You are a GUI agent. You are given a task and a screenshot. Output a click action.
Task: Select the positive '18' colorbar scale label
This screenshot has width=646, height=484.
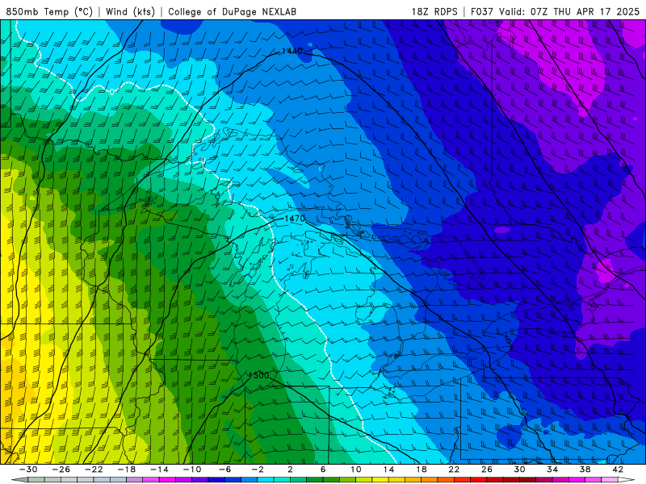(421, 469)
